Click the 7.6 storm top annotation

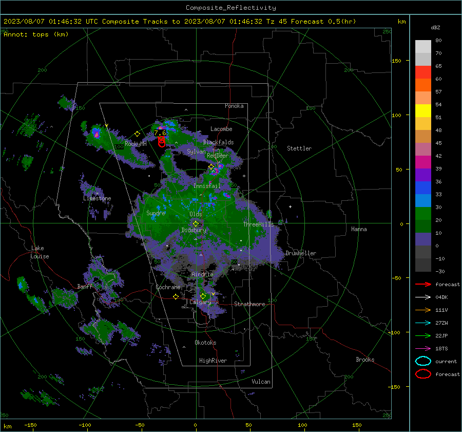(160, 133)
